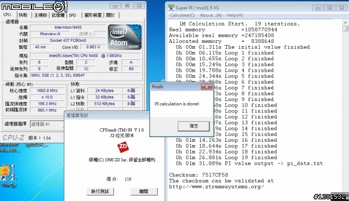Viewport: 349px width, 201px height.
Task: Open the Help(H) menu in Super PI
Action: point(235,15)
